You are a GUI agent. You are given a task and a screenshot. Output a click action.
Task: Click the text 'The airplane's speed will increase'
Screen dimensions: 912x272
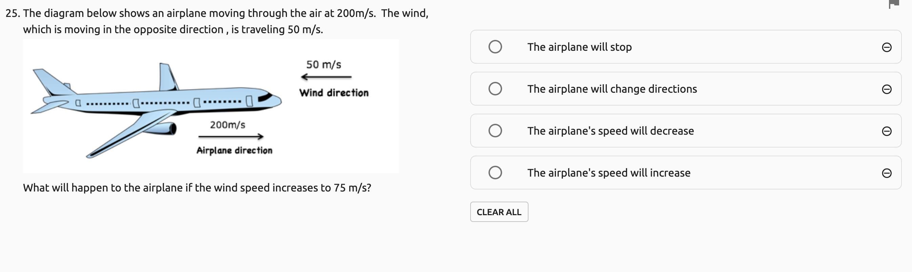tap(608, 173)
